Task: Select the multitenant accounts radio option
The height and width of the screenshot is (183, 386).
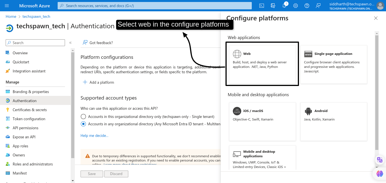Action: [x=83, y=124]
